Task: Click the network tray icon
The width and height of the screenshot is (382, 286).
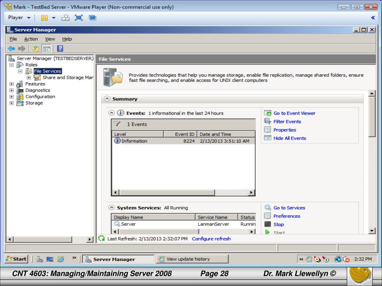Action: (x=338, y=259)
